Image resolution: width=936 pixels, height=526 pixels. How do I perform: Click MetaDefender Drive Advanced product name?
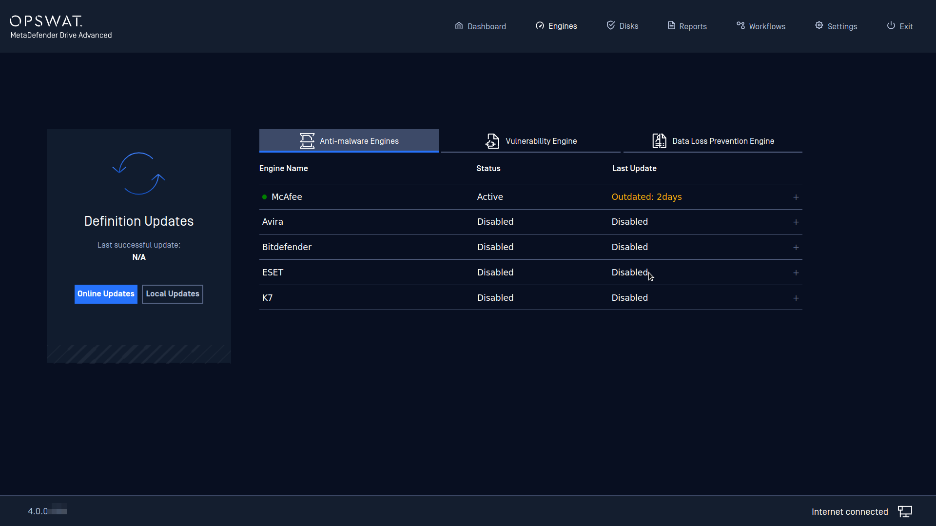click(61, 35)
